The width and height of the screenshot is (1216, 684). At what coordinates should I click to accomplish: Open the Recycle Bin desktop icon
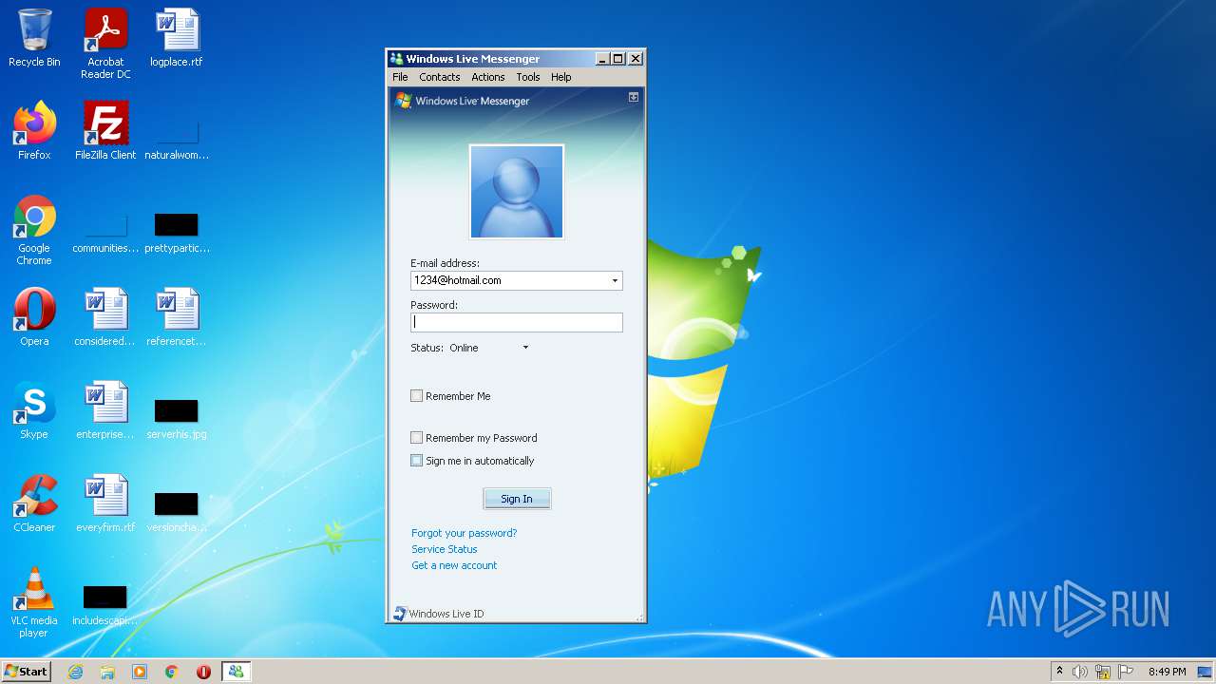[34, 38]
